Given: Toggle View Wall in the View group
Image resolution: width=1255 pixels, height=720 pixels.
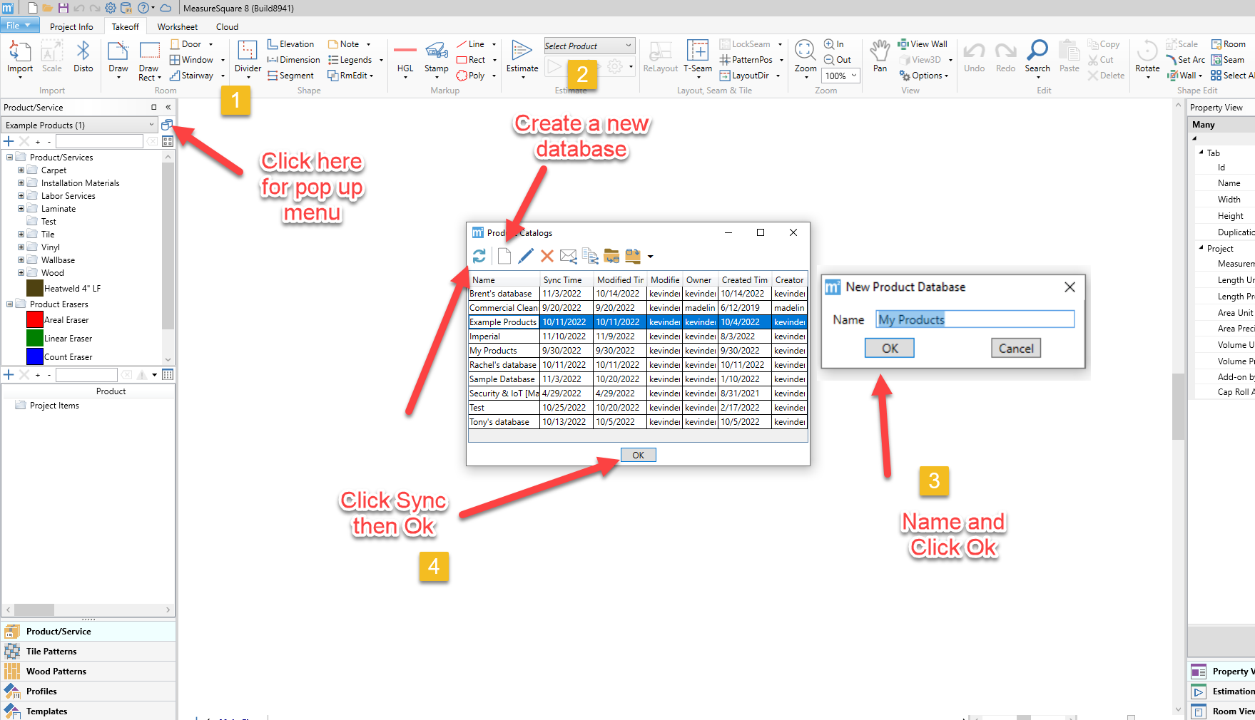Looking at the screenshot, I should pos(923,44).
